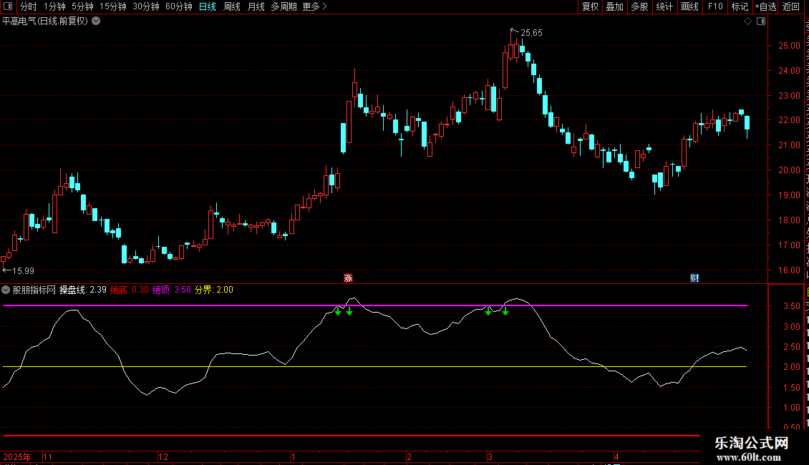Click the 叠加 overlay button

click(615, 6)
